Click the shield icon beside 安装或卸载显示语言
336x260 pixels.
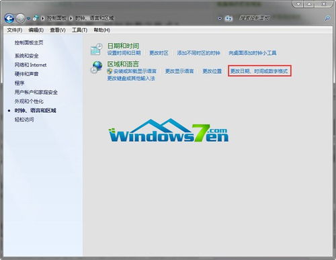(110, 71)
